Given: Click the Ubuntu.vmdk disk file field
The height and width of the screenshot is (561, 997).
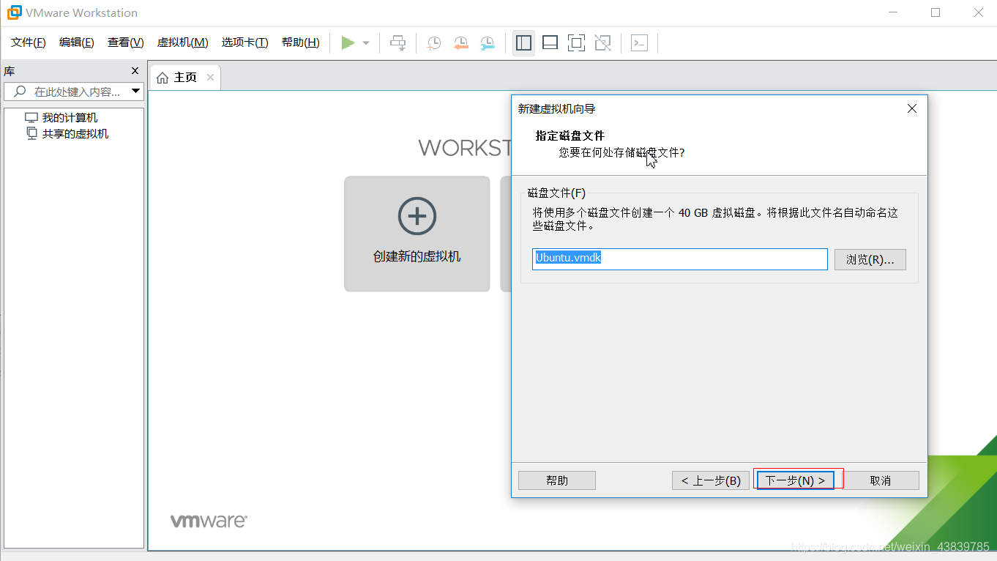Looking at the screenshot, I should [x=680, y=259].
